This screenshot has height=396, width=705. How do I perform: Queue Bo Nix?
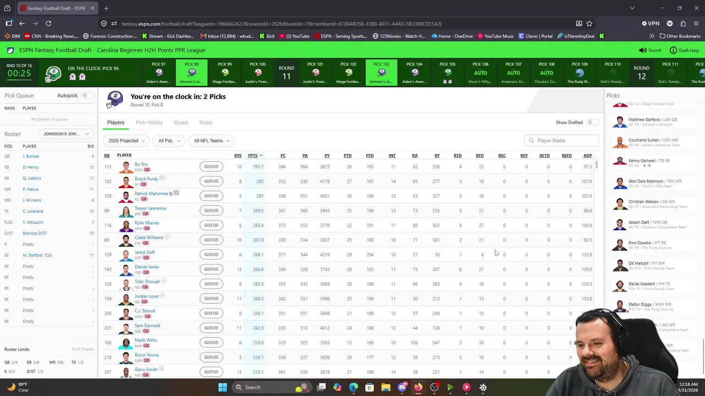[211, 167]
